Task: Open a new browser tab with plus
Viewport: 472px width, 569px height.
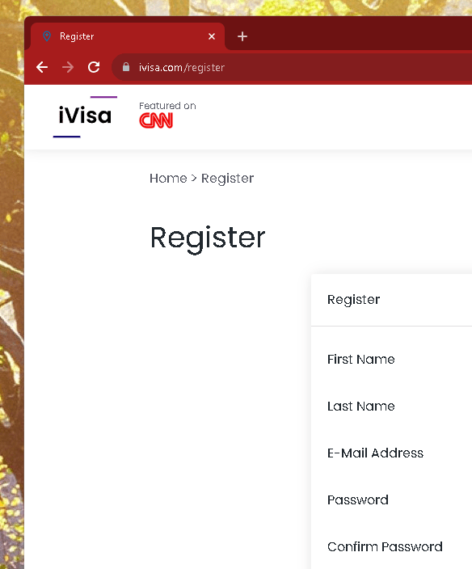Action: 242,36
